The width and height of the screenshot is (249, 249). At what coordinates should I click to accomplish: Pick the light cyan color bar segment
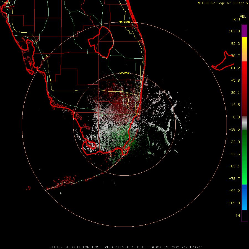tap(244, 206)
